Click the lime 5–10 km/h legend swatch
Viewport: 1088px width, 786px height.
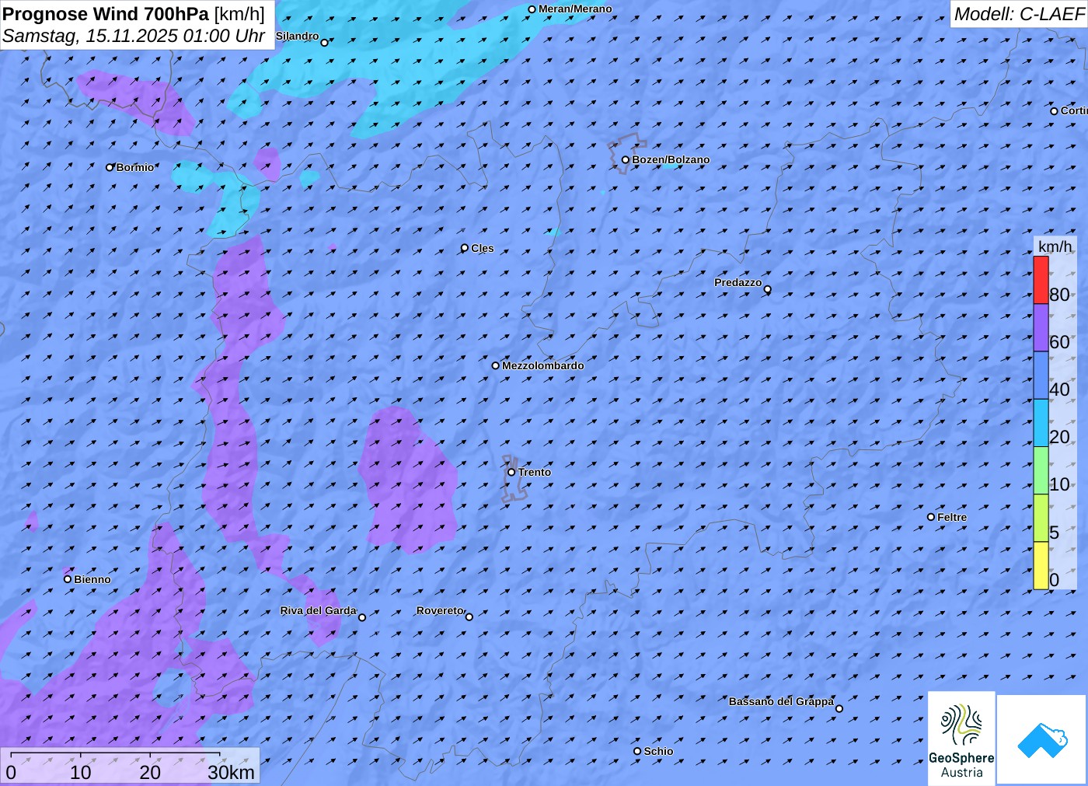coord(1041,518)
